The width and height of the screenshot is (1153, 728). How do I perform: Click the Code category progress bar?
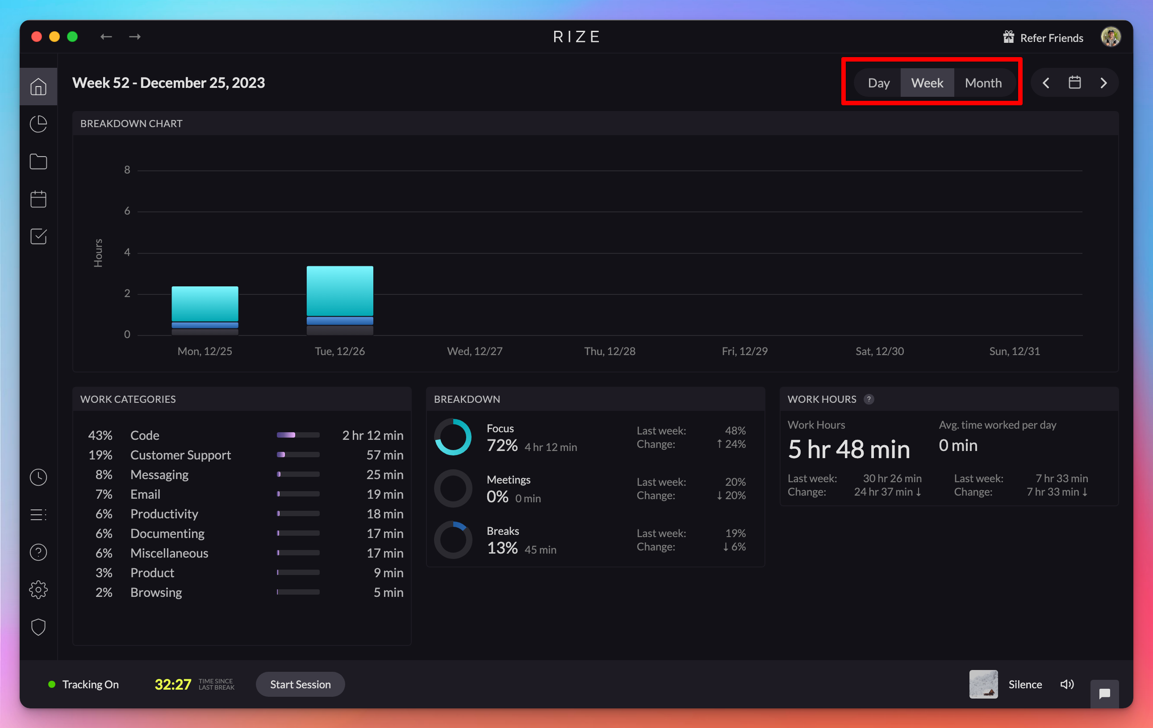coord(298,435)
